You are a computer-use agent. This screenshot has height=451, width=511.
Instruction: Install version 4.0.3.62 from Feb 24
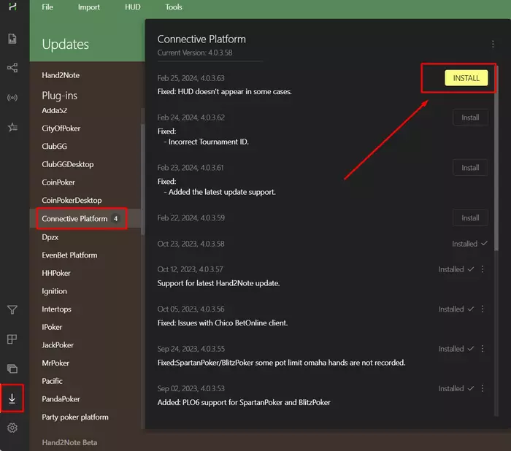[470, 117]
